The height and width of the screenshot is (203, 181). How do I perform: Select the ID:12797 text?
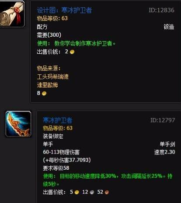pos(163,120)
